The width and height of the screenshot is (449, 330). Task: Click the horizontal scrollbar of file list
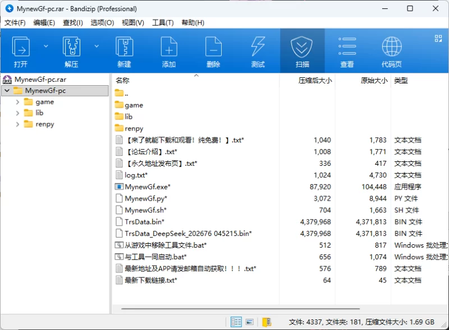tap(240, 309)
